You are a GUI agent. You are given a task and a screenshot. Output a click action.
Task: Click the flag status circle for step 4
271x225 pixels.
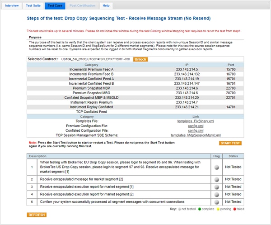[217, 194]
